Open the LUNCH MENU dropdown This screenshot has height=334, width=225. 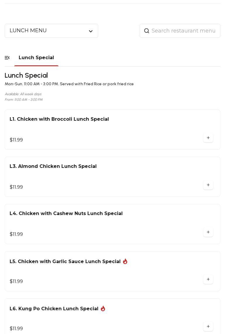pyautogui.click(x=47, y=31)
